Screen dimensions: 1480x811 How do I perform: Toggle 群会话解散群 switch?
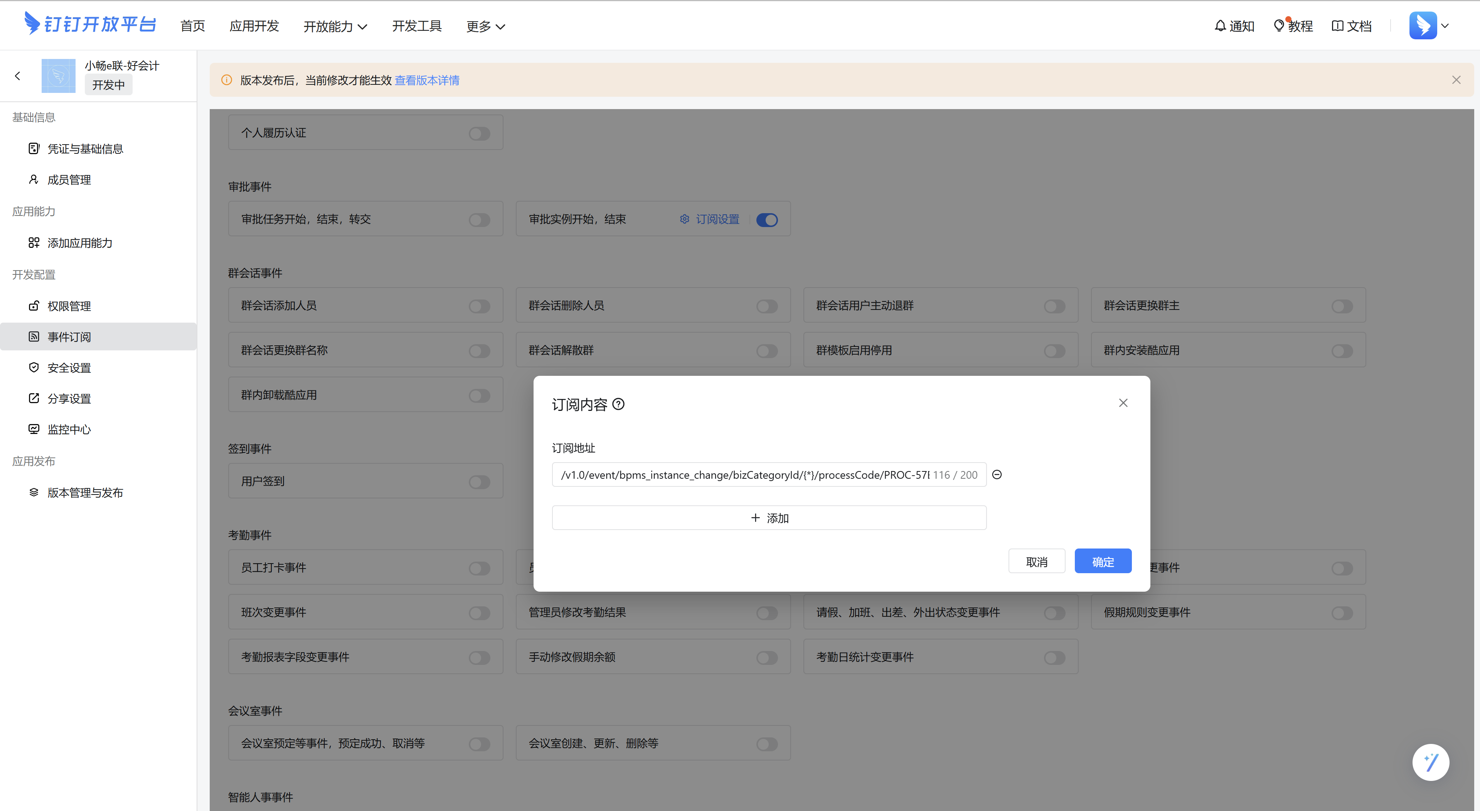pyautogui.click(x=766, y=351)
